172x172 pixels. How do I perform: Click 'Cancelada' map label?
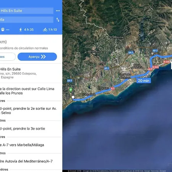[89, 94]
